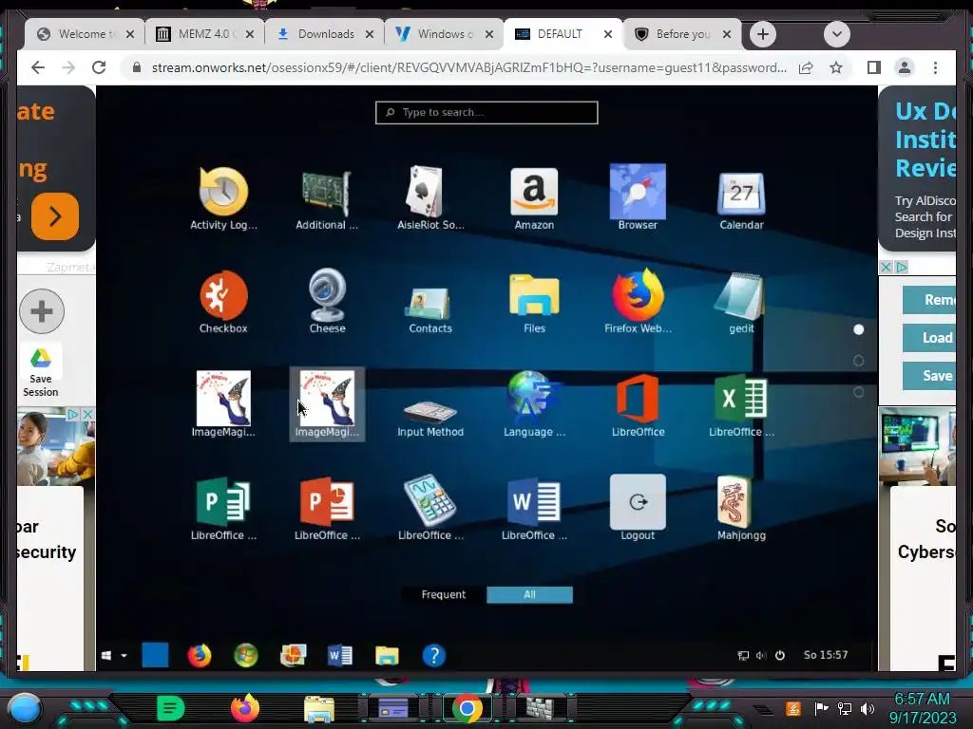Bookmark this page with star icon

point(836,67)
